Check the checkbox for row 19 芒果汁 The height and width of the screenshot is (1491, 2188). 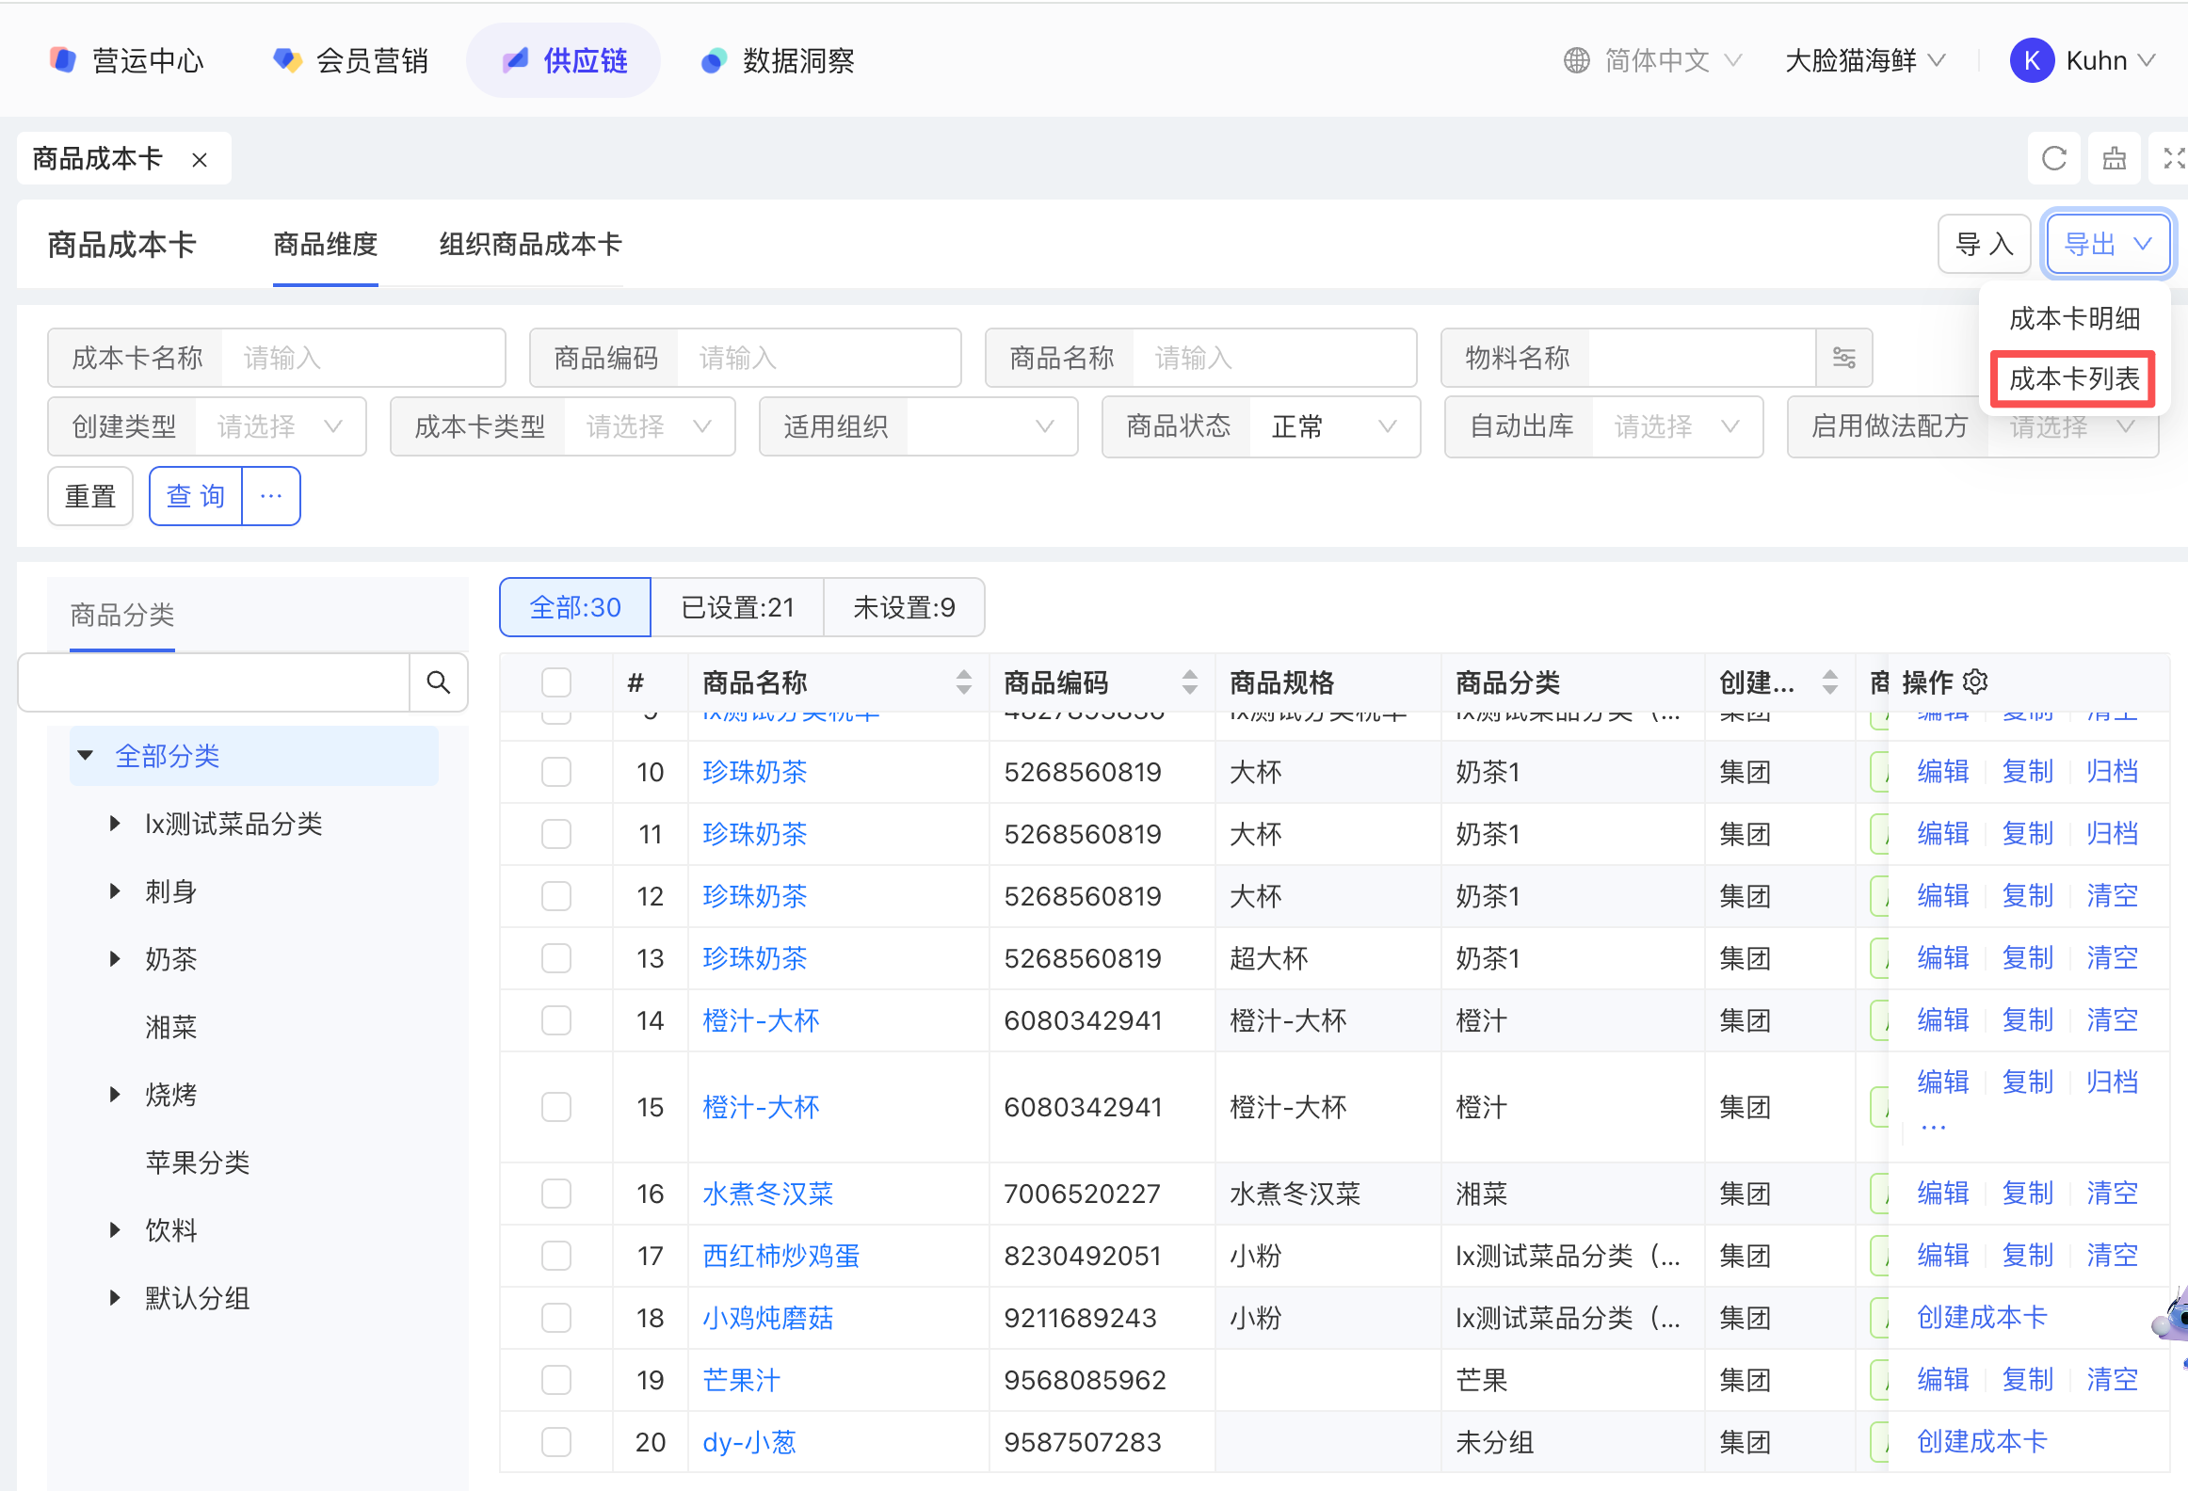(x=556, y=1380)
